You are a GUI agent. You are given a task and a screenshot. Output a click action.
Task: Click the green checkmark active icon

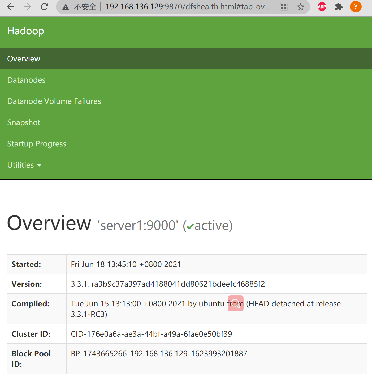coord(190,227)
